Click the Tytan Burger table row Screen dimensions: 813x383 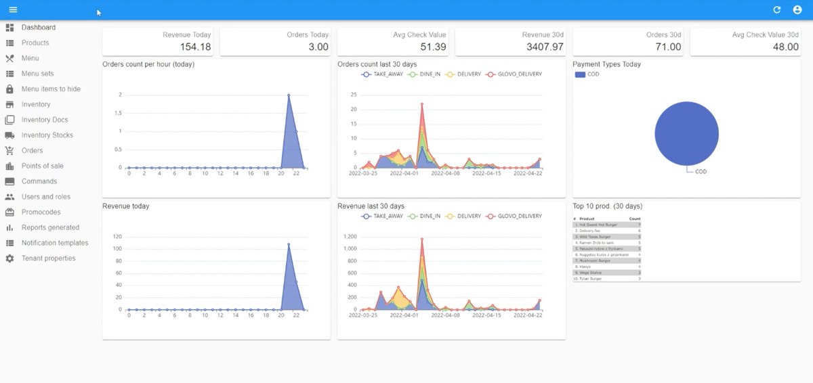[x=607, y=278]
